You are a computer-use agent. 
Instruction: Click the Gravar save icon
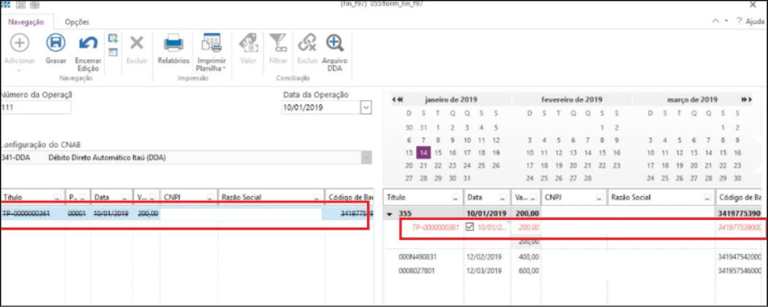[x=56, y=43]
